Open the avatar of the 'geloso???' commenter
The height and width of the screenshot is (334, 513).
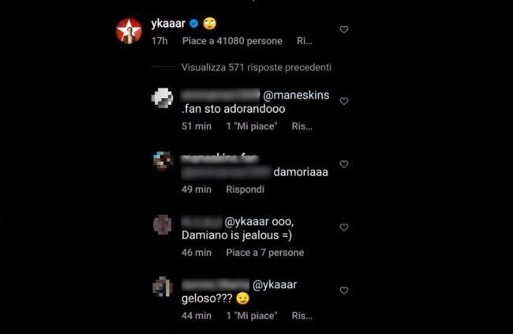pos(163,287)
